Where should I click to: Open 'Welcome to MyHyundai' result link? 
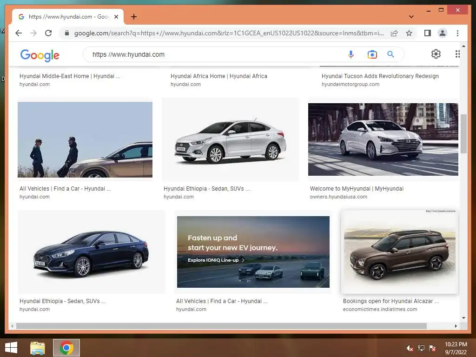pos(357,189)
